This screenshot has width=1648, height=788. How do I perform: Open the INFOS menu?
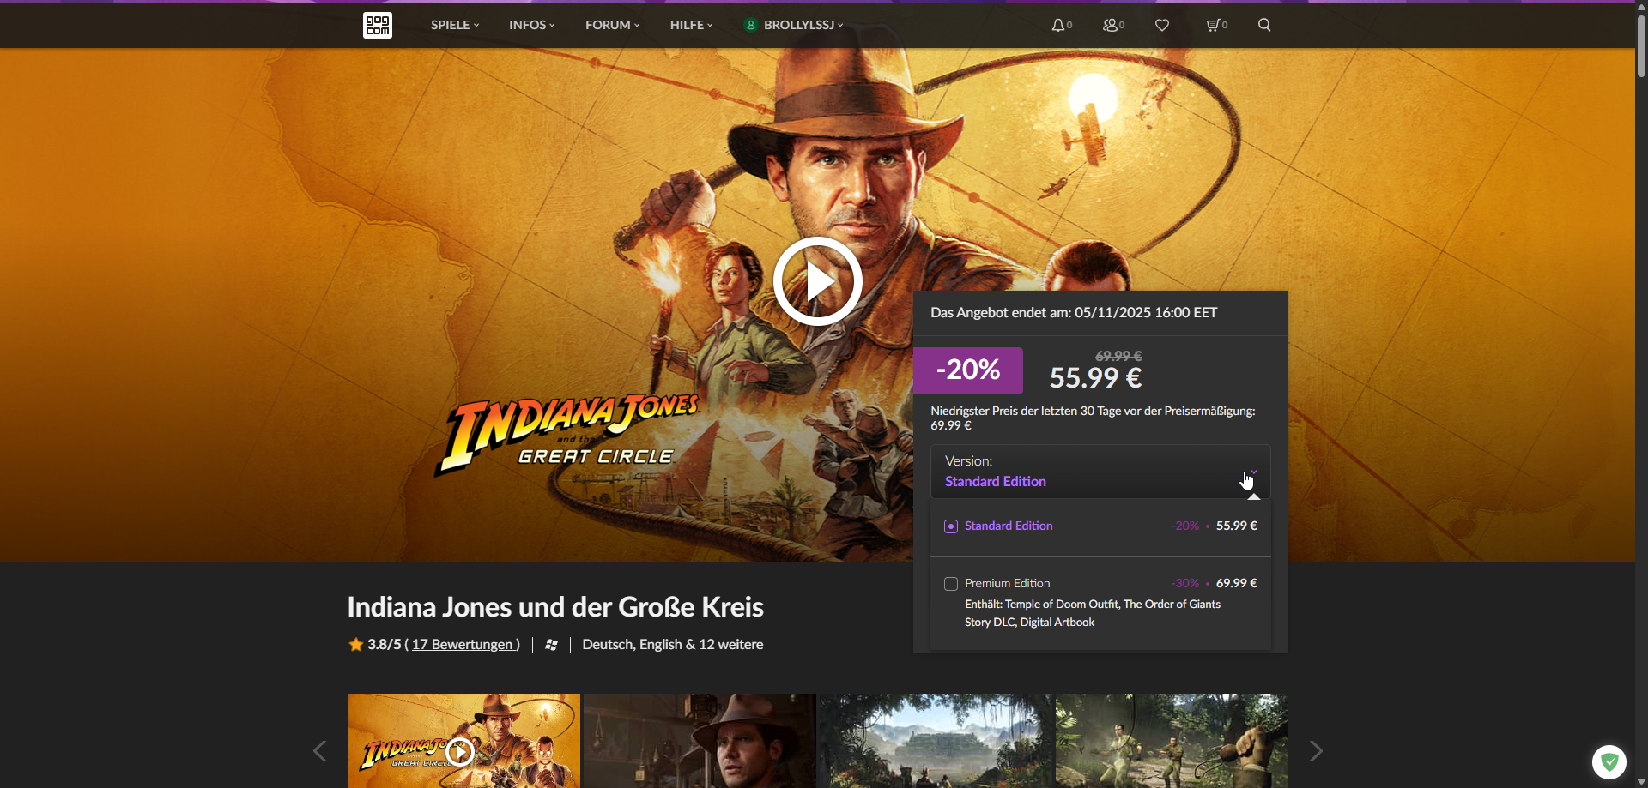(x=531, y=25)
